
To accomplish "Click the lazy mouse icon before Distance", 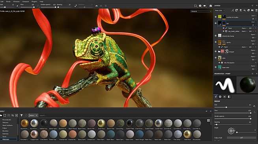I will tap(76, 6).
